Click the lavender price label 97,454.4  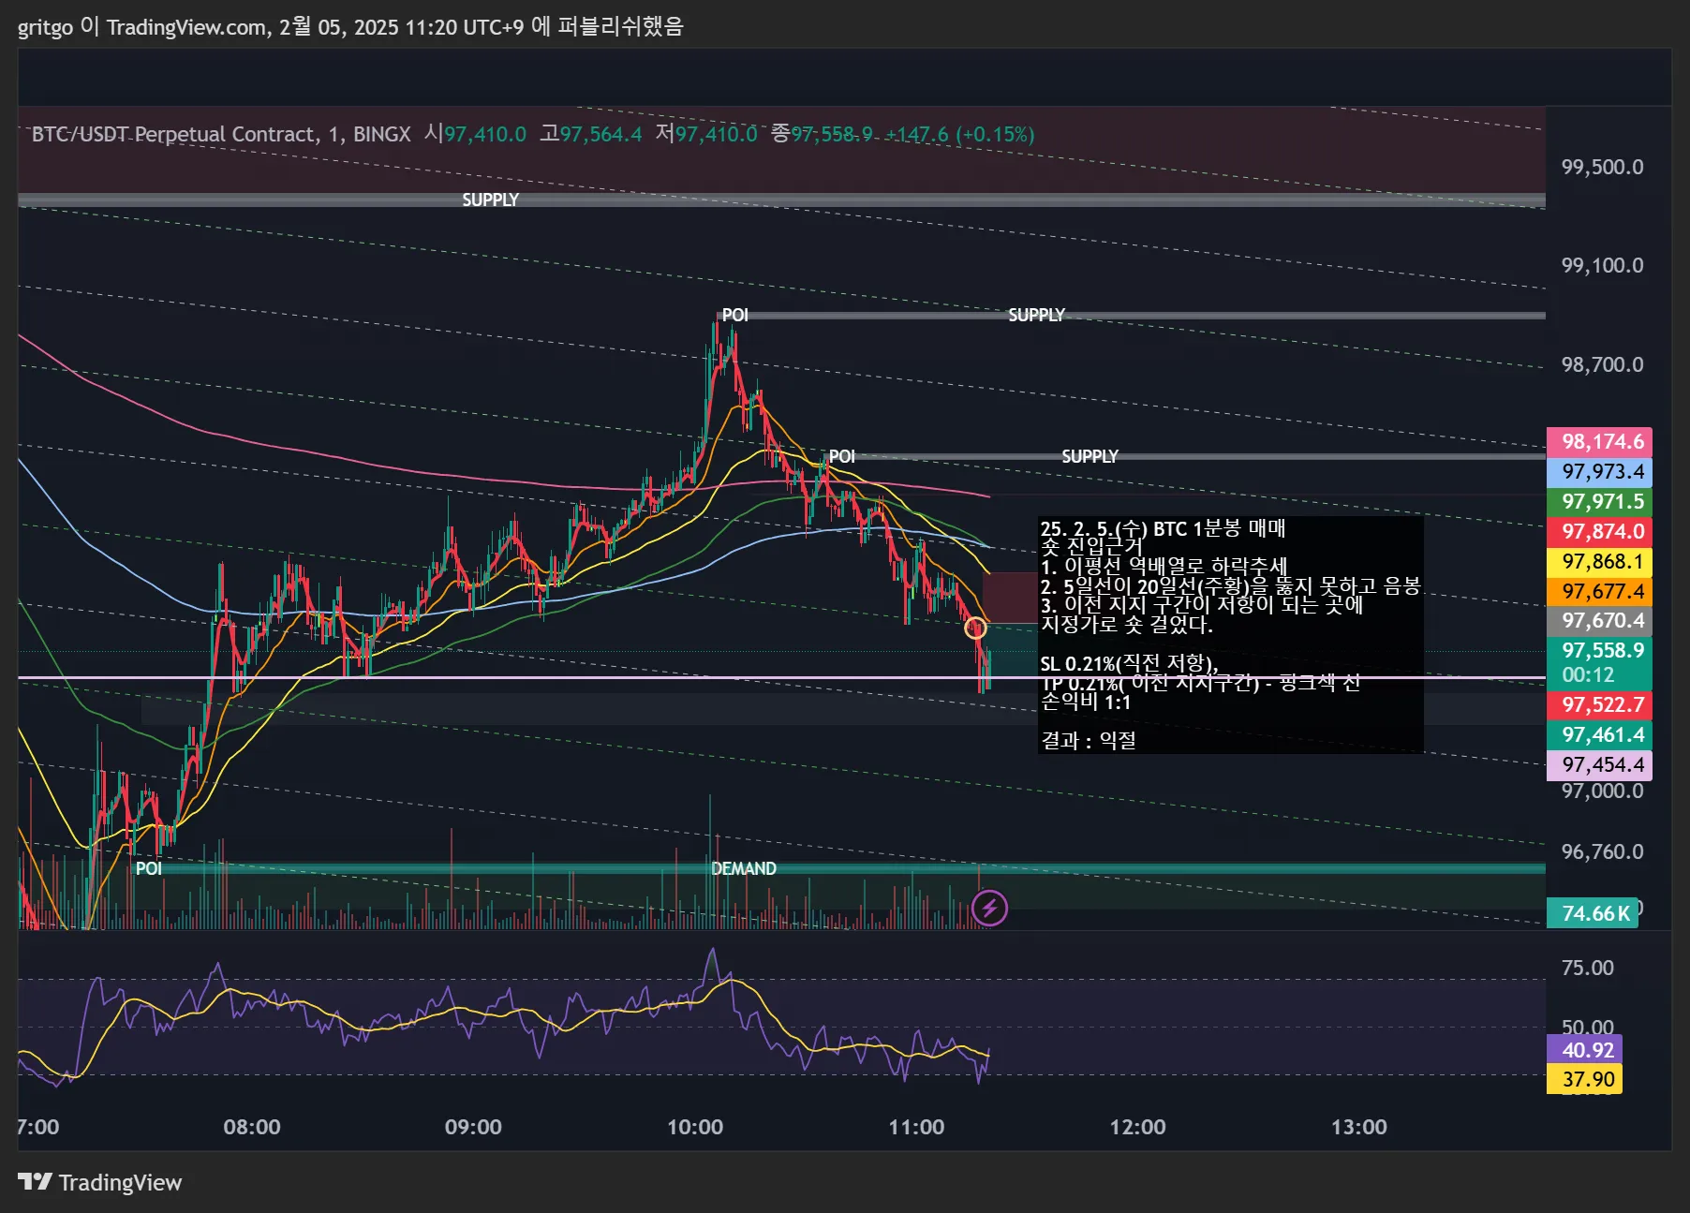point(1599,764)
